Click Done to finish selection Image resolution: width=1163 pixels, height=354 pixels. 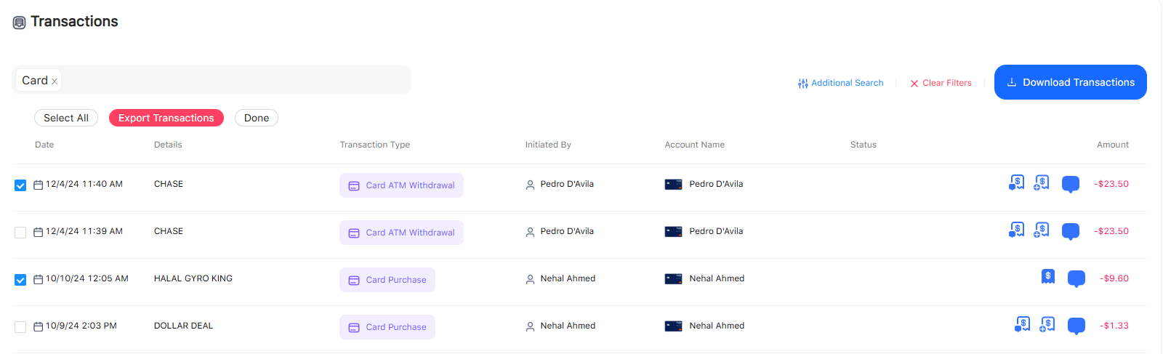[x=257, y=118]
